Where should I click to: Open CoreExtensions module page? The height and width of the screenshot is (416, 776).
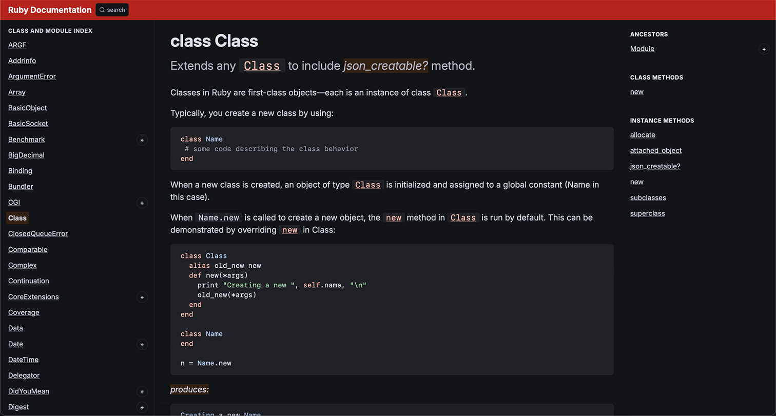pos(33,297)
